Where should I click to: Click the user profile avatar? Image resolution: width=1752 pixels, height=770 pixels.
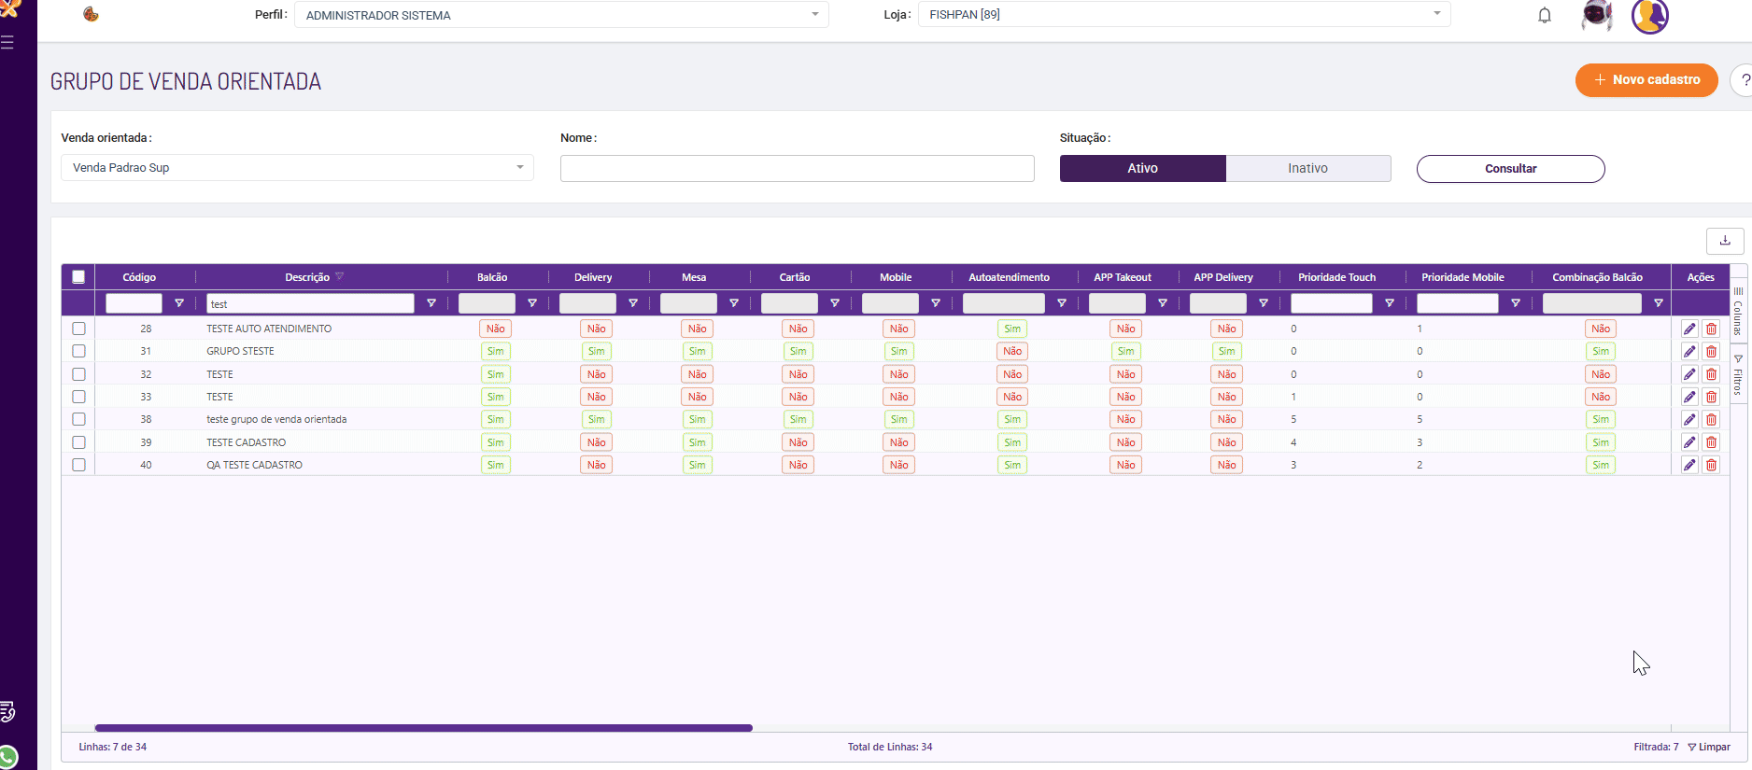[1649, 16]
